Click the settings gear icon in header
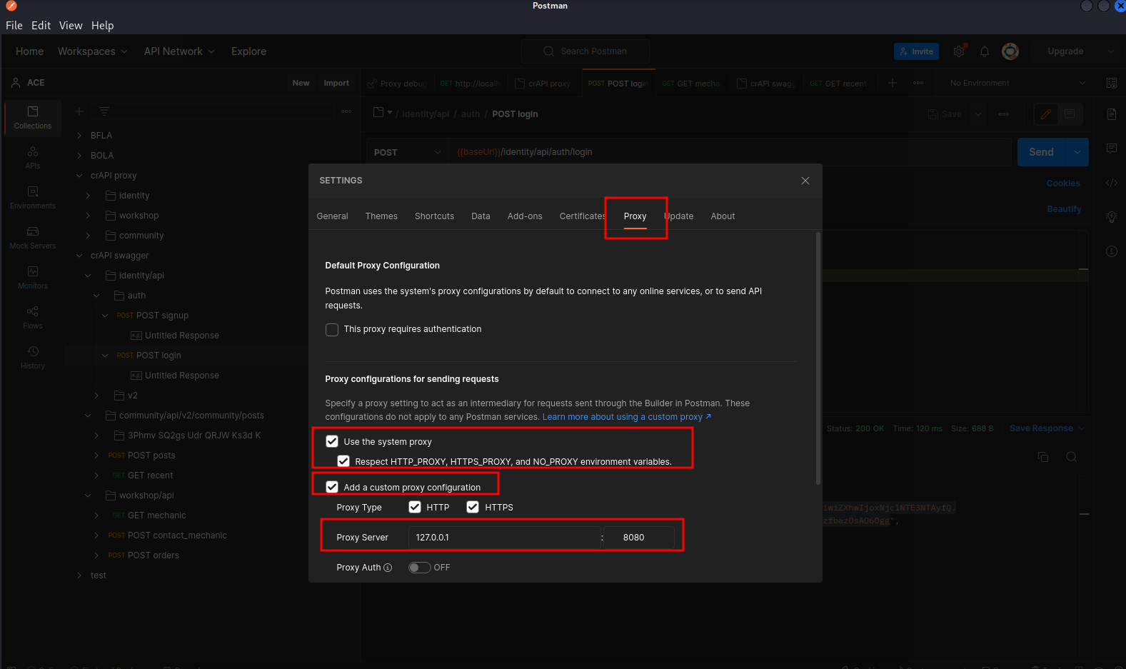 point(959,51)
